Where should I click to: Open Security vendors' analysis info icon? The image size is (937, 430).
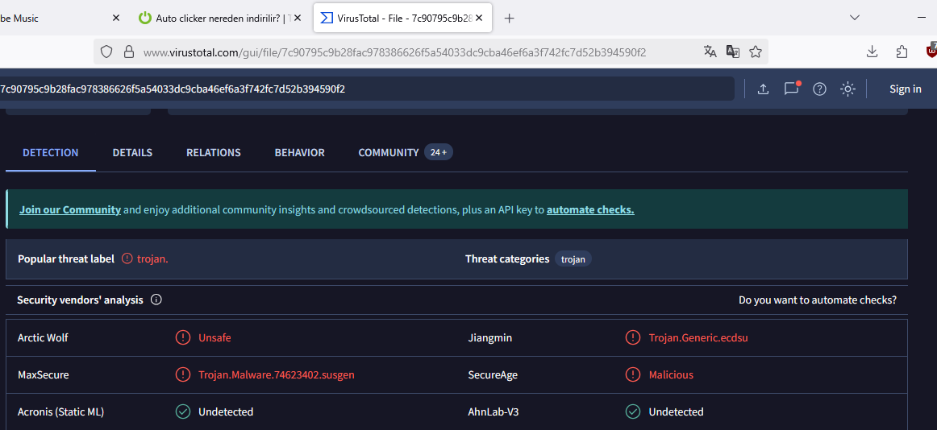156,300
